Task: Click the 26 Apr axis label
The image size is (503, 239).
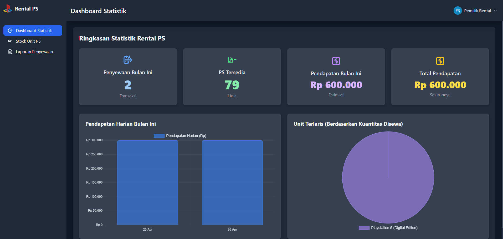Action: click(x=232, y=230)
